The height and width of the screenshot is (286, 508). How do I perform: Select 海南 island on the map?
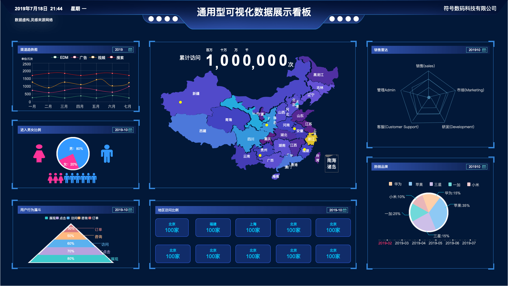tap(275, 176)
